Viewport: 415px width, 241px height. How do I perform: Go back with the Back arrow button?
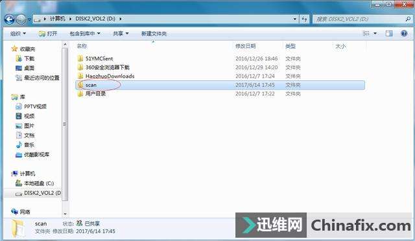[10, 19]
